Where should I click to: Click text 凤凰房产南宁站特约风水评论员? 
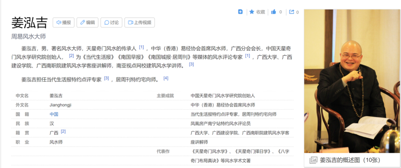click(x=221, y=124)
